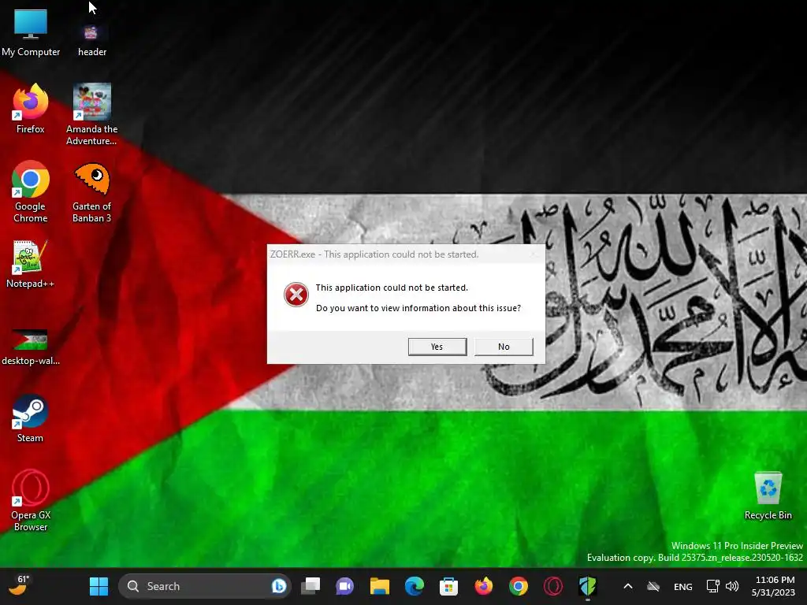Open Bing chat icon in search box
807x605 pixels.
278,586
